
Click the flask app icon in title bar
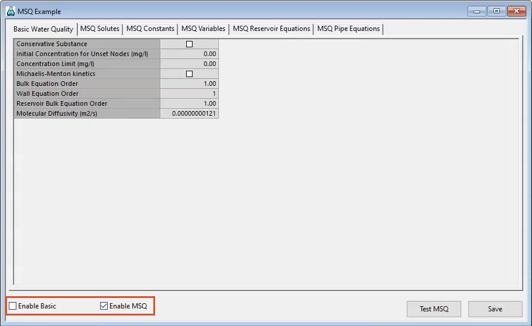(11, 11)
